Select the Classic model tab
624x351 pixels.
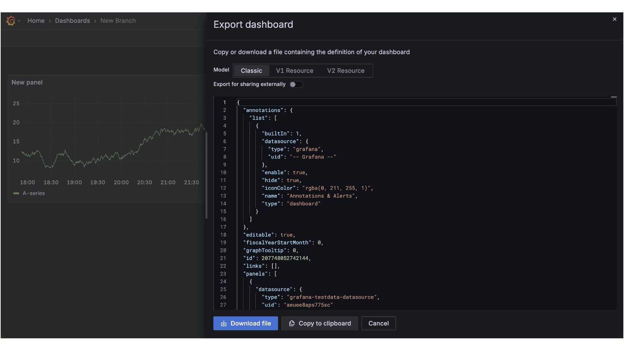(251, 71)
